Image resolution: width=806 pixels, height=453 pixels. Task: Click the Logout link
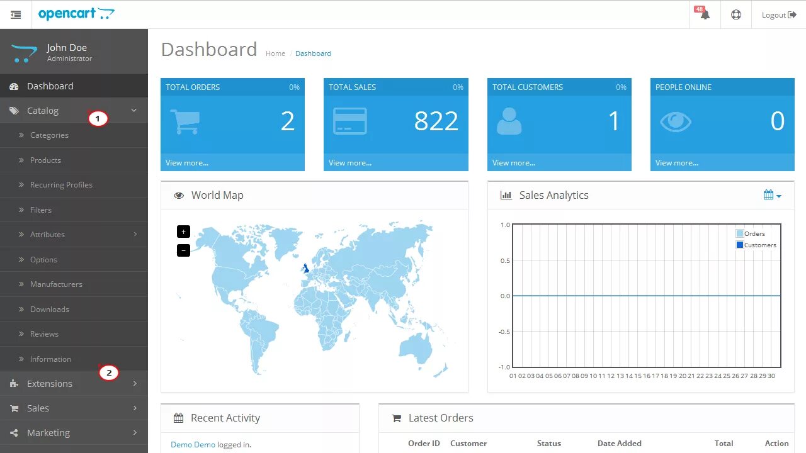point(779,14)
